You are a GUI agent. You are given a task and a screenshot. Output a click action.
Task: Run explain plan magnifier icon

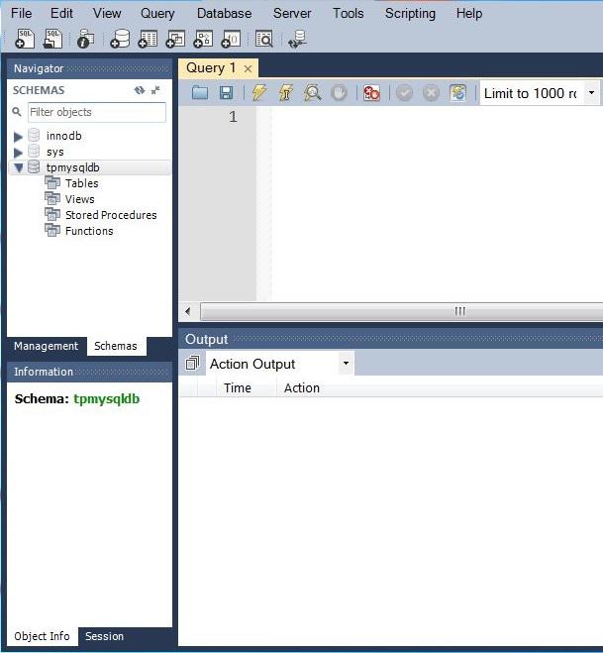(313, 92)
